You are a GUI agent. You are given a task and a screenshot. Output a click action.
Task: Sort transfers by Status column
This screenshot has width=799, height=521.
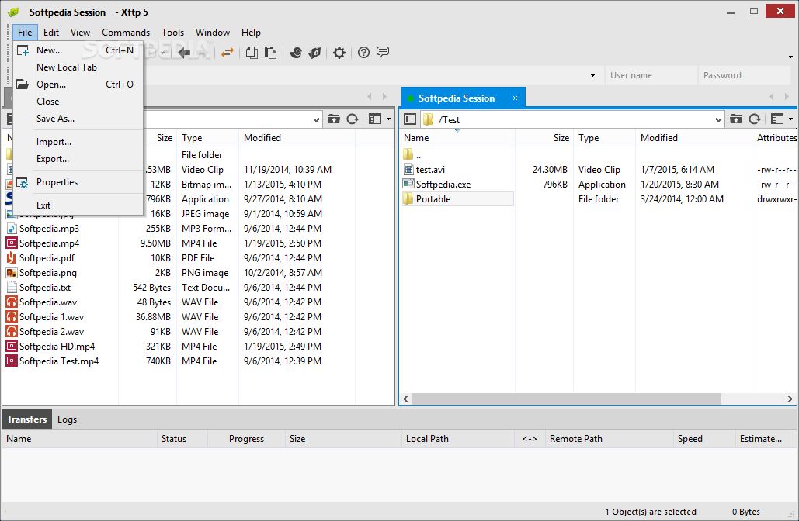pos(183,439)
